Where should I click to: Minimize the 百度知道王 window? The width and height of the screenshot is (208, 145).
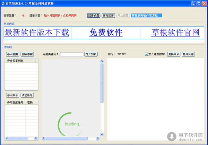[194, 3]
